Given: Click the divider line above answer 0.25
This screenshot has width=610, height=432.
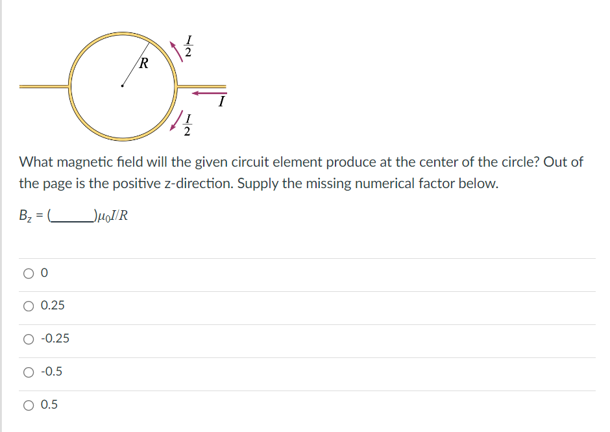Looking at the screenshot, I should coord(305,290).
